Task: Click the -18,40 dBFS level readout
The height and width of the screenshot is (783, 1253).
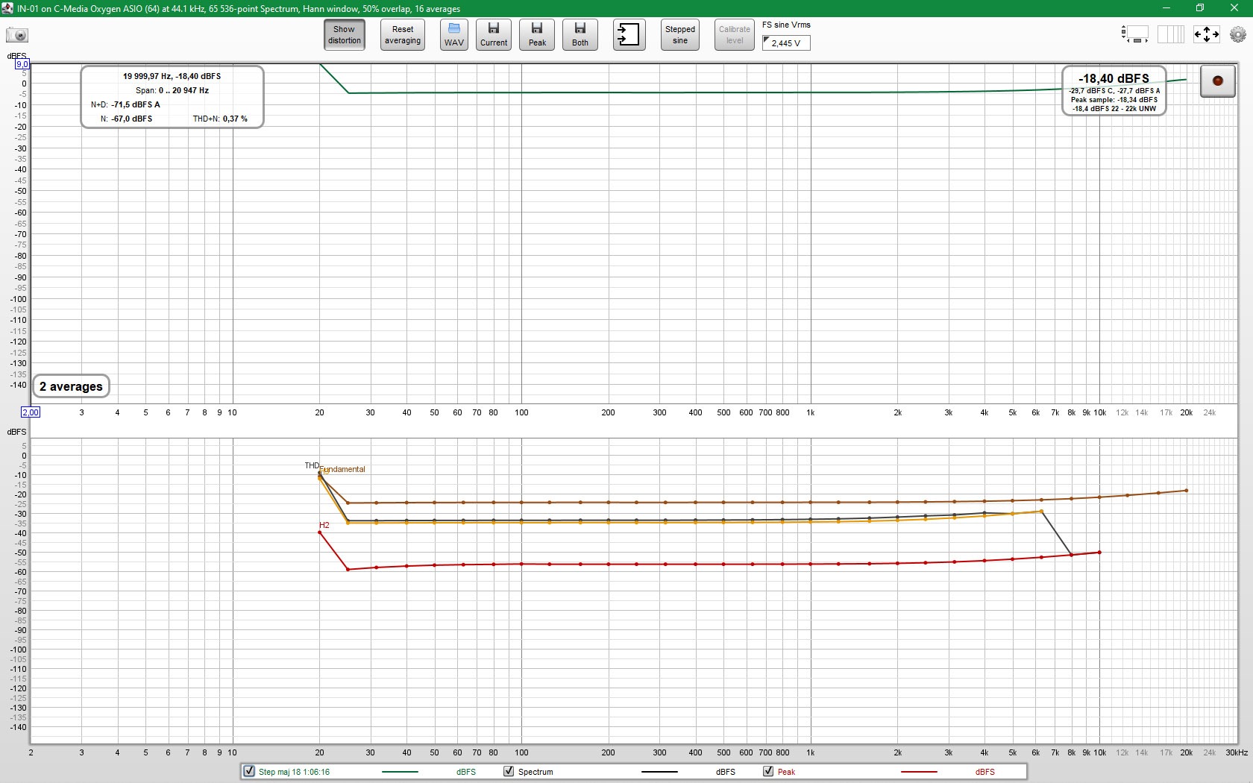Action: (x=1114, y=78)
